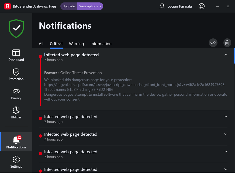Mark all notifications as read
This screenshot has width=235, height=173.
[213, 43]
